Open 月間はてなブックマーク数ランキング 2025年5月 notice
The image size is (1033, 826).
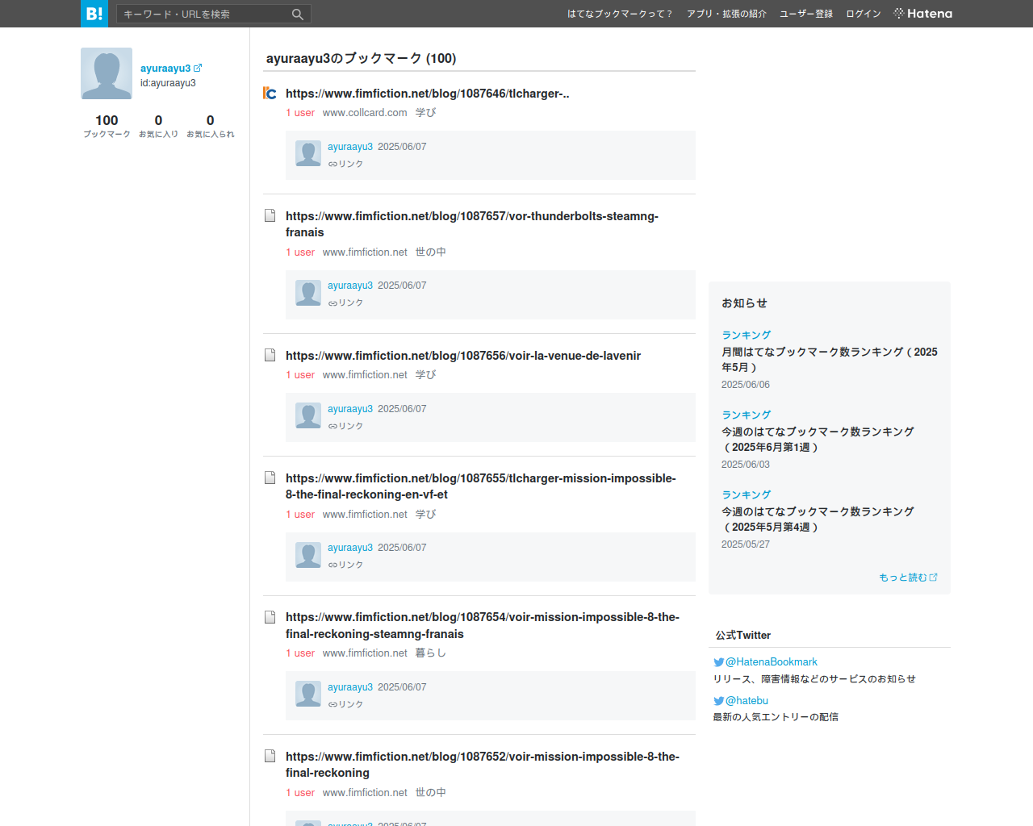(830, 360)
